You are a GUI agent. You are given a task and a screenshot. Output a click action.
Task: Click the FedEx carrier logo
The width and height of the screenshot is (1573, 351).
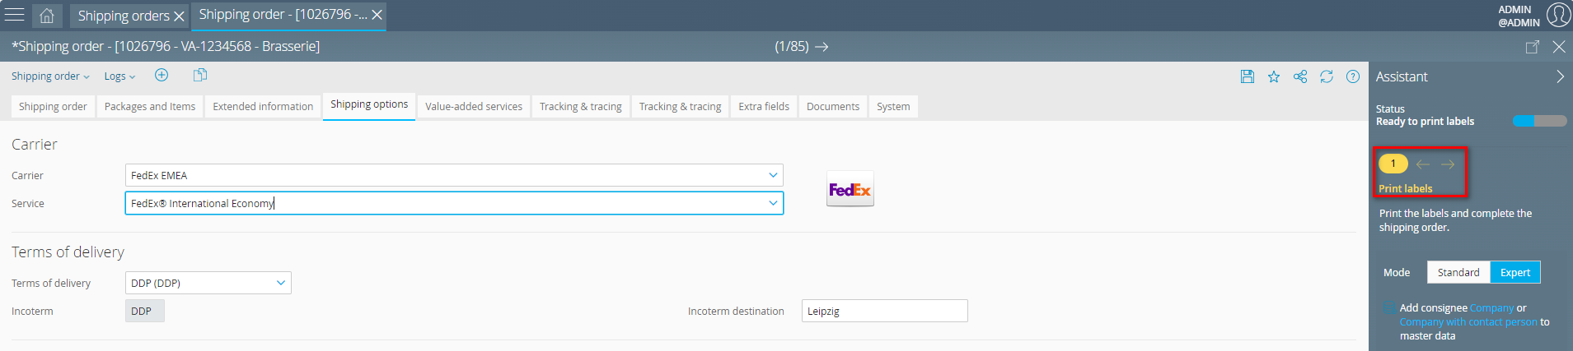850,189
